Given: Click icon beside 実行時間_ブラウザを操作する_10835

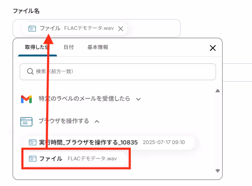Looking at the screenshot, I should click(33, 142).
